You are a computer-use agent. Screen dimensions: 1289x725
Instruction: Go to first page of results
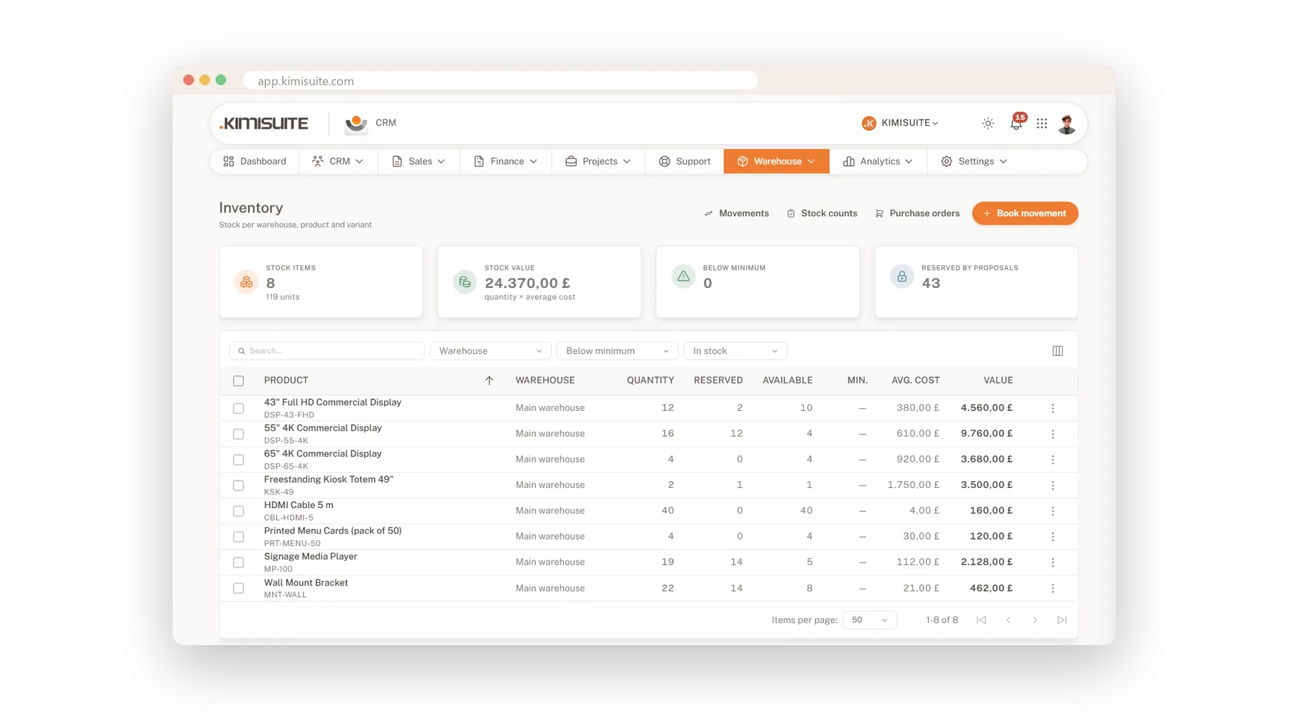981,620
